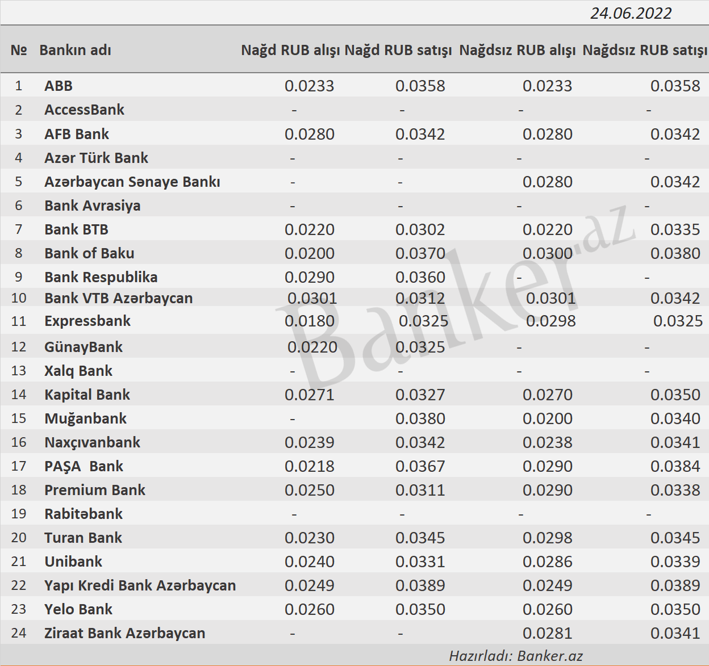Image resolution: width=709 pixels, height=666 pixels.
Task: Select the Expressbank name
Action: coord(87,321)
